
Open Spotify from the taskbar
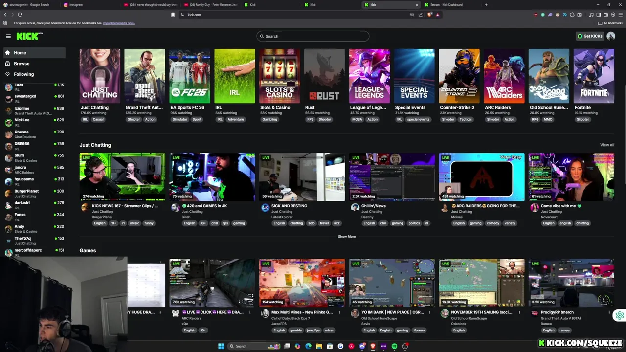394,346
